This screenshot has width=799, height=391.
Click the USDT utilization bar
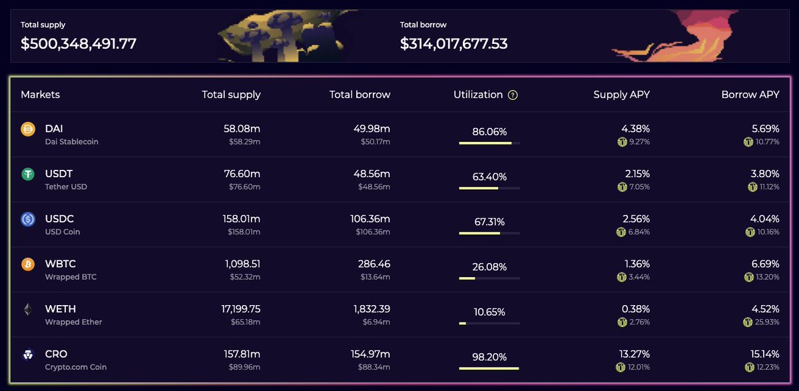[489, 188]
